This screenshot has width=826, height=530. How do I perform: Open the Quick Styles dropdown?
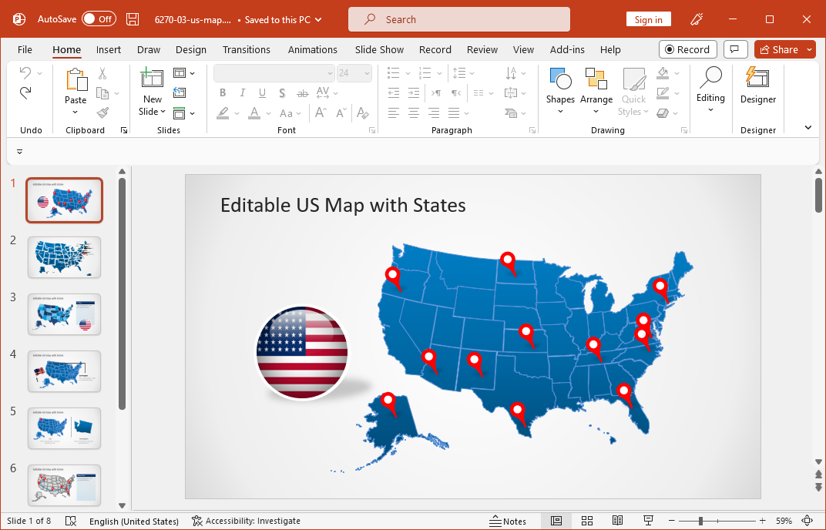pos(633,92)
